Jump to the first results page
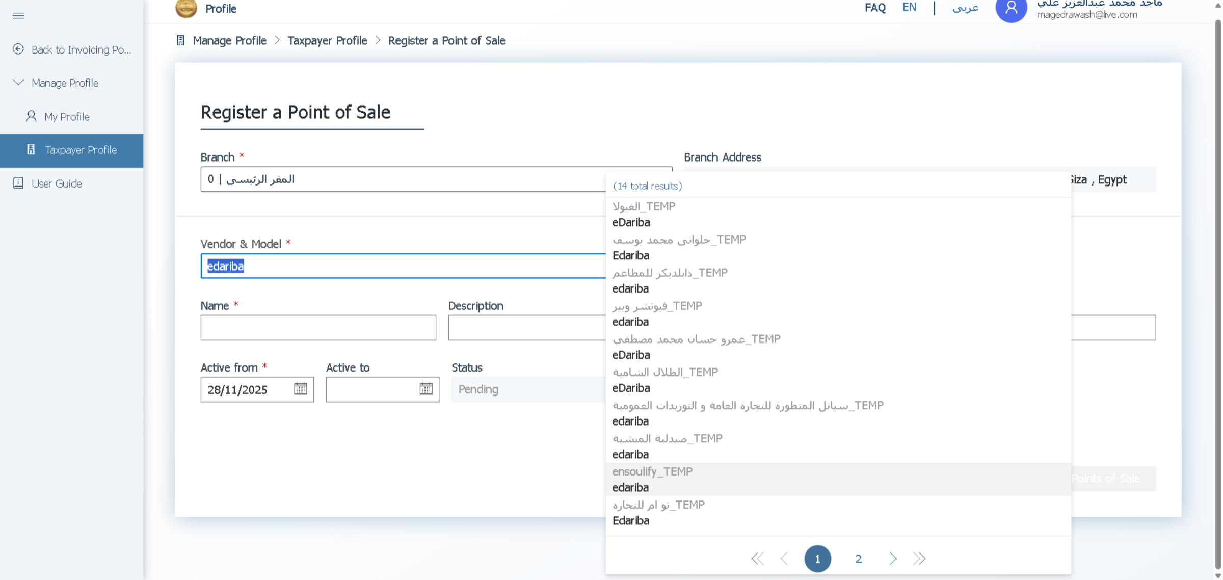The height and width of the screenshot is (580, 1223). click(757, 559)
